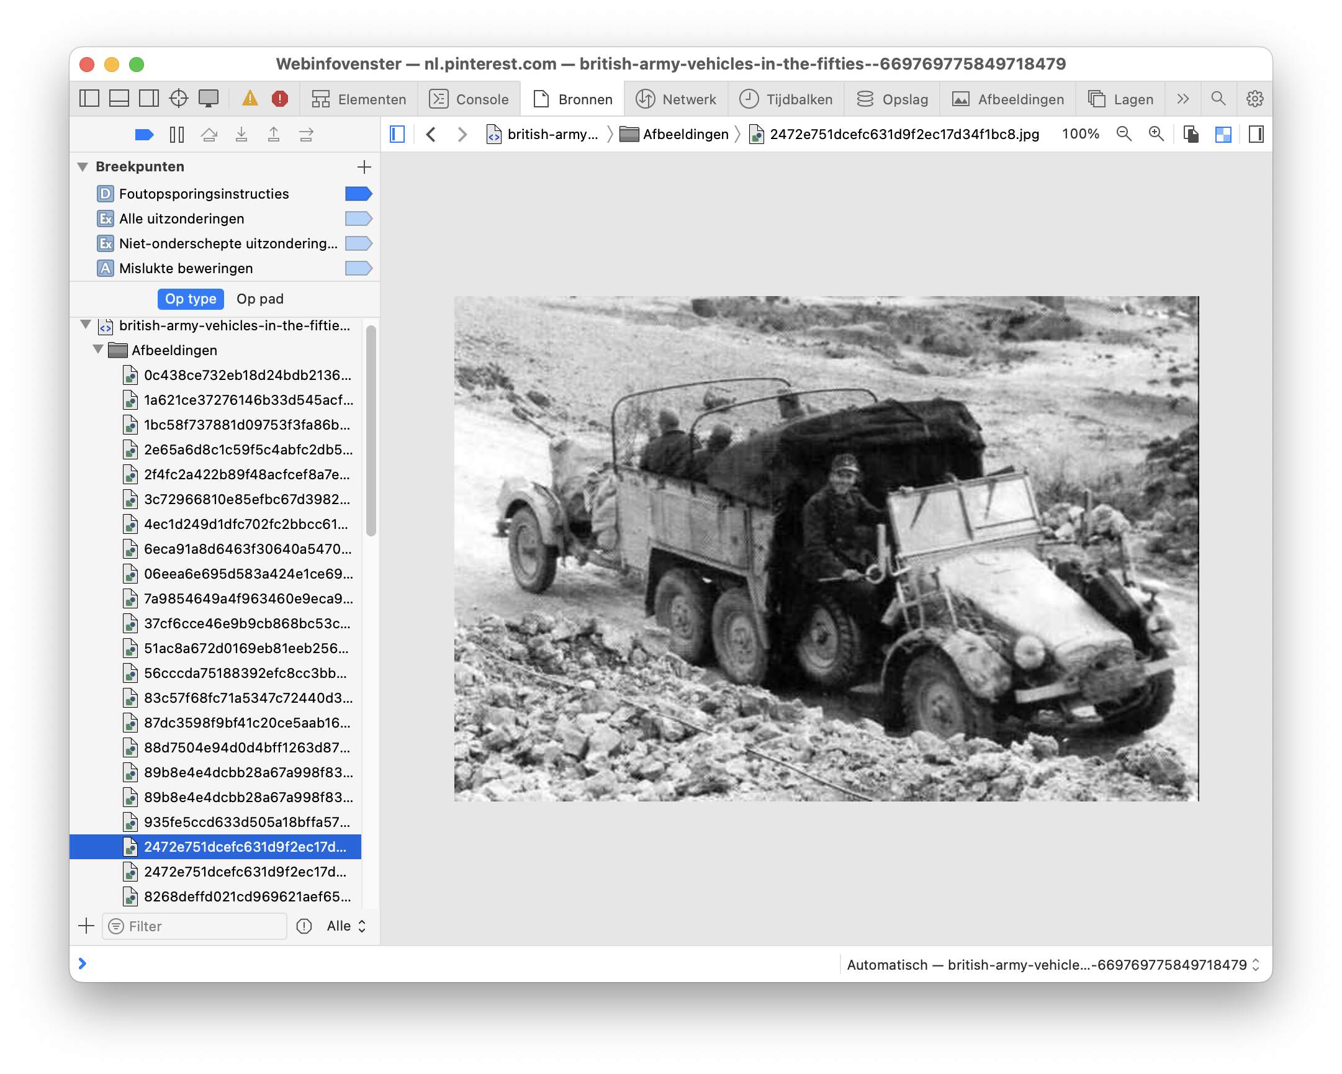This screenshot has height=1074, width=1342.
Task: Open the Lagen tab
Action: [1120, 99]
